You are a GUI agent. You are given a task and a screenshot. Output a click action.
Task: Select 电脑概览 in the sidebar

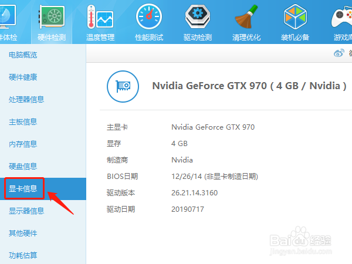tap(23, 55)
